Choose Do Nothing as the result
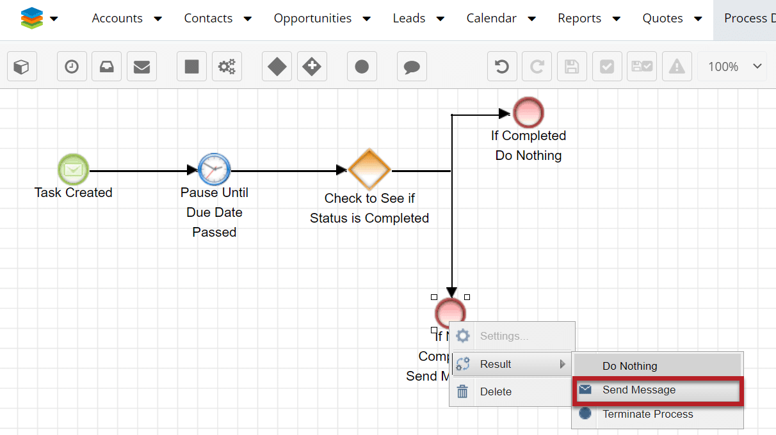The width and height of the screenshot is (776, 435). click(x=629, y=365)
